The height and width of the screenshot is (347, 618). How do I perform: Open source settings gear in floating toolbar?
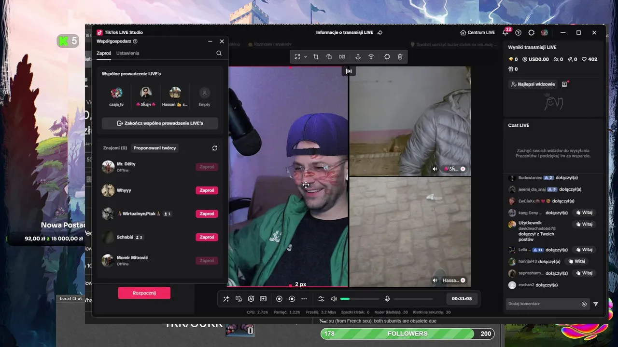click(387, 57)
